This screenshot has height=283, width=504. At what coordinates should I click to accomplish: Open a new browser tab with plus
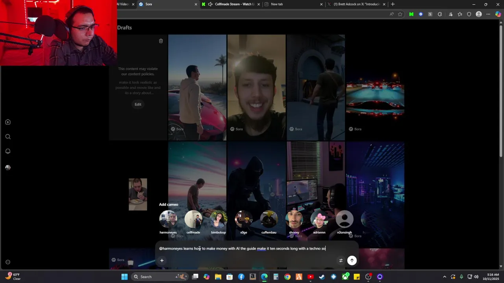pos(393,4)
